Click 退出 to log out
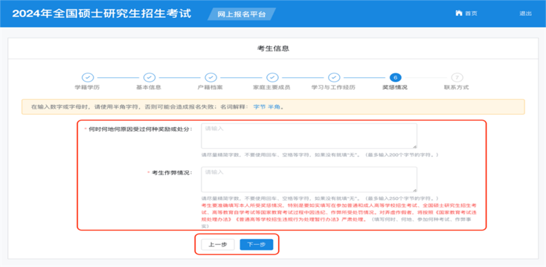546x267 pixels. click(525, 14)
